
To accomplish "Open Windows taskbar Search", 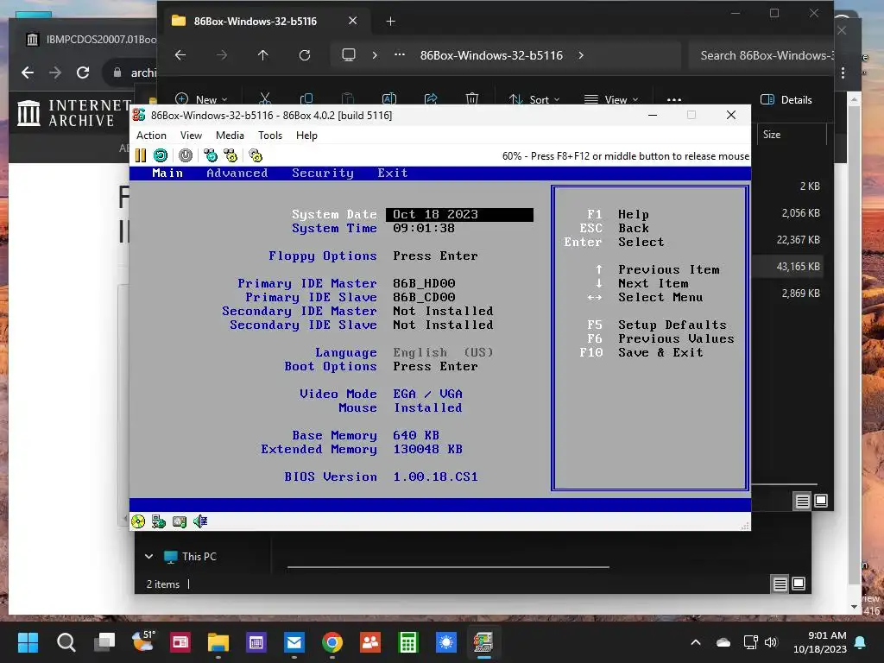I will click(66, 642).
